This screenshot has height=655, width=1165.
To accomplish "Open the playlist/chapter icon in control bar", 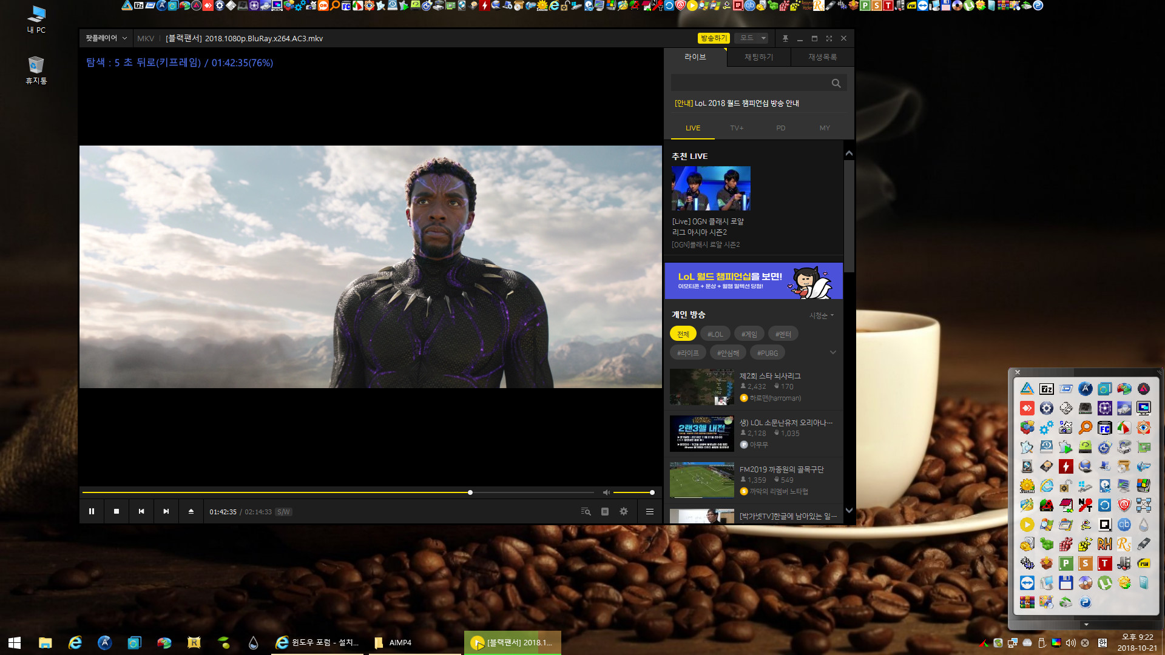I will click(x=605, y=511).
